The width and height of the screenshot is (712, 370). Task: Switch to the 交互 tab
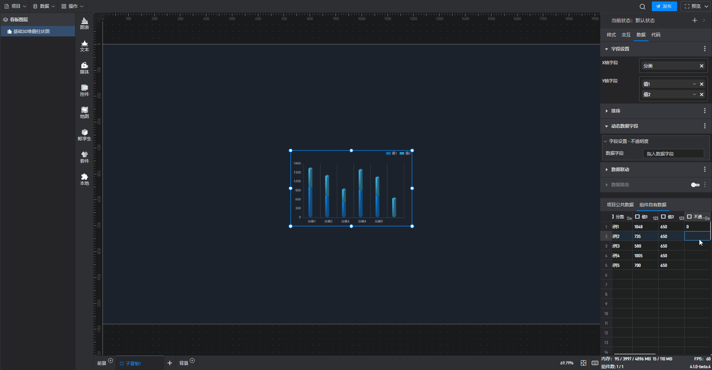(x=626, y=35)
